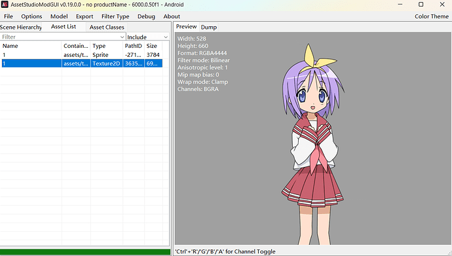Close the AssetStudioModGUI window

point(442,5)
